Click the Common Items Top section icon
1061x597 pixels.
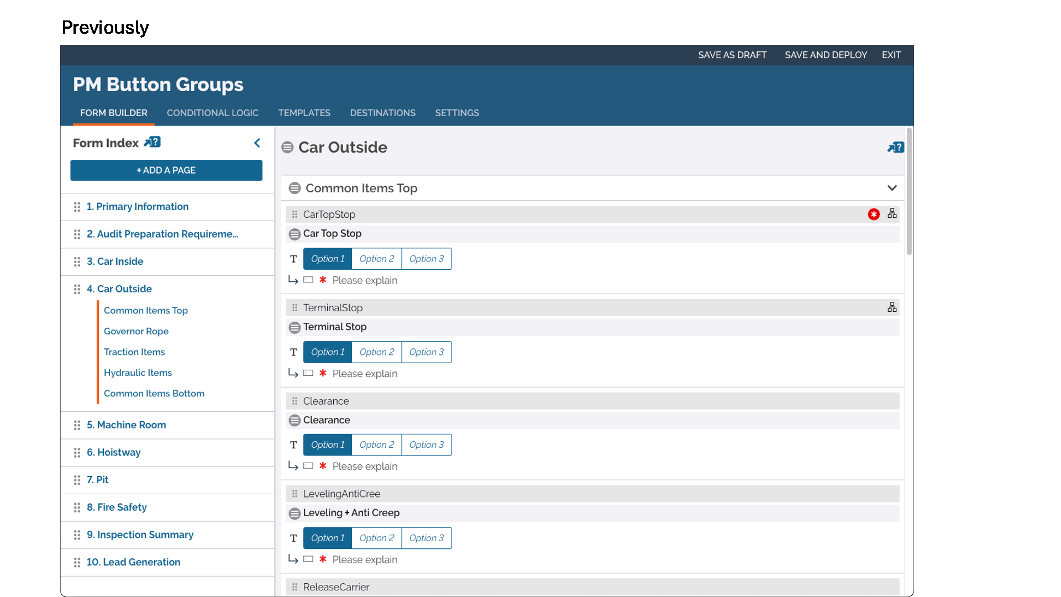295,188
